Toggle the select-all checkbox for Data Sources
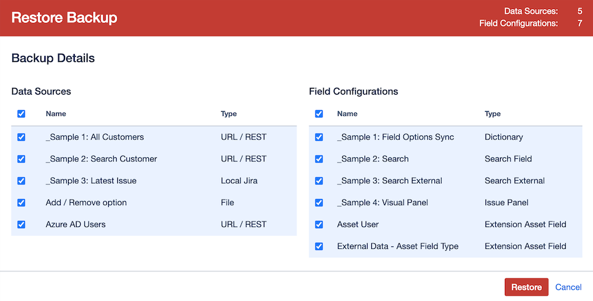593x301 pixels. (21, 114)
